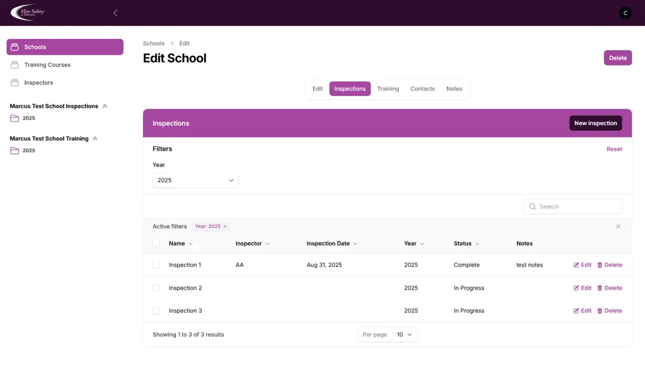Click the Elite Safety logo
The height and width of the screenshot is (392, 645).
pyautogui.click(x=27, y=12)
